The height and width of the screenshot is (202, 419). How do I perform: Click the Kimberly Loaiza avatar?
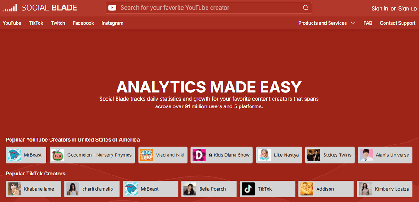tap(365, 189)
